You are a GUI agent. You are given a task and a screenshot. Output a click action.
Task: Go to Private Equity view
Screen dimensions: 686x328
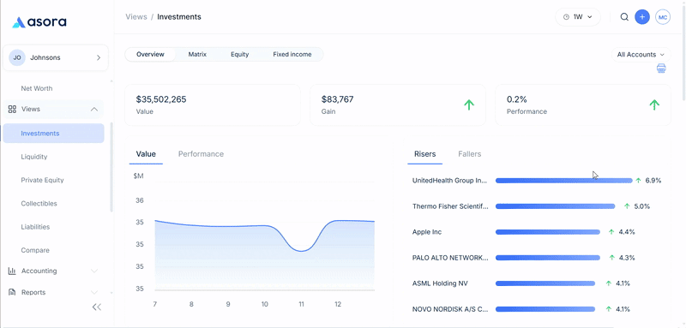(42, 180)
